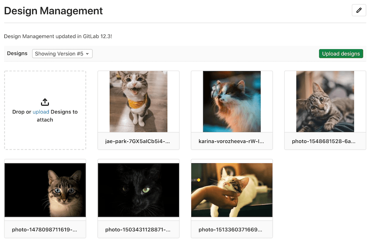View the black cat with green eye design

coord(138,190)
